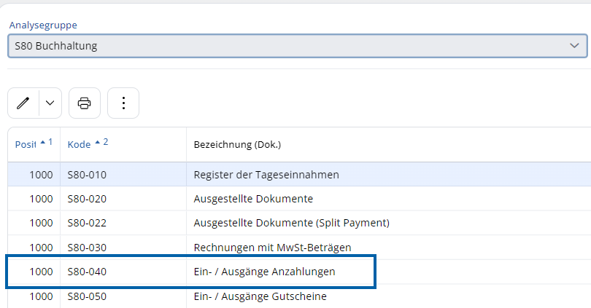
Task: Expand the arrow beside the edit pencil
Action: point(50,103)
